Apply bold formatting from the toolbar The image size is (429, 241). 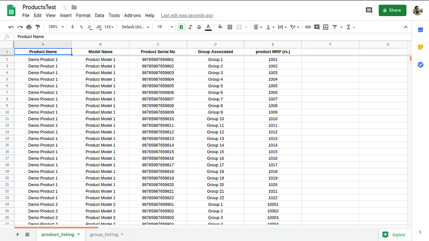click(x=181, y=27)
